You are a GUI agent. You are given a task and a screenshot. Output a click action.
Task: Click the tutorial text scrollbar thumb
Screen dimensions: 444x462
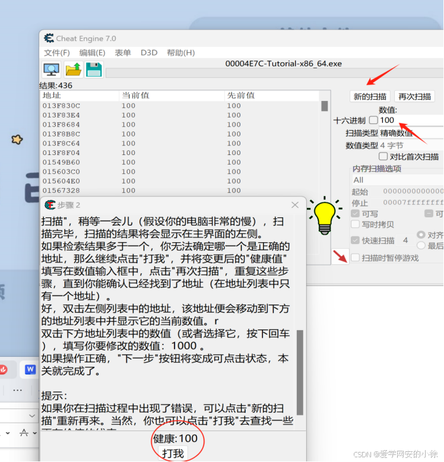click(x=300, y=372)
